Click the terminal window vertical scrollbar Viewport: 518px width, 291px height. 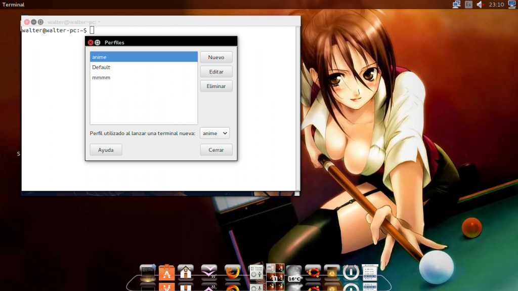point(297,108)
